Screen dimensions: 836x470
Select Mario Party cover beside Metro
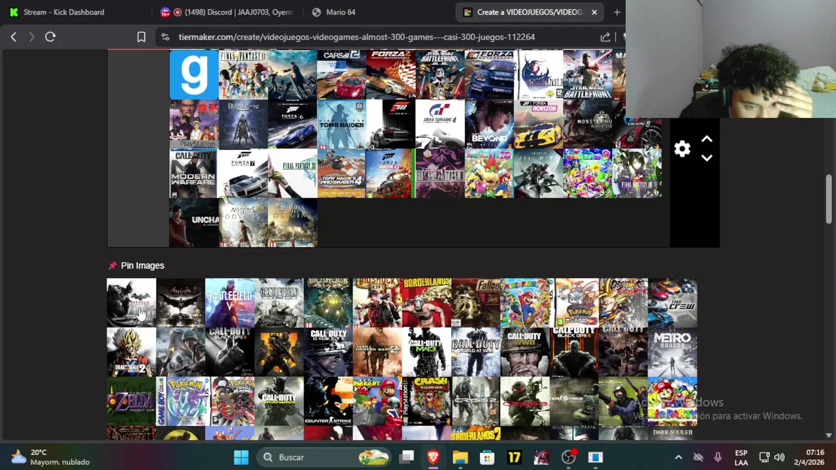pos(672,401)
